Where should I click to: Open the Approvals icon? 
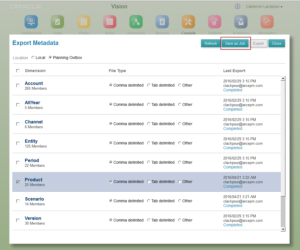(136, 22)
